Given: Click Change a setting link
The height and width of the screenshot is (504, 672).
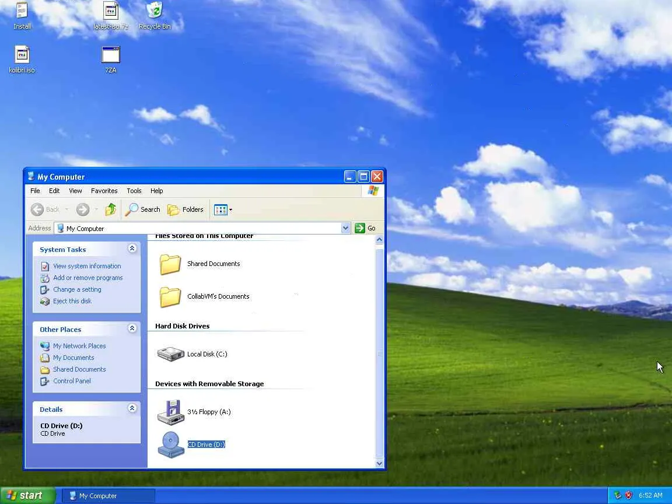Looking at the screenshot, I should click(x=77, y=289).
